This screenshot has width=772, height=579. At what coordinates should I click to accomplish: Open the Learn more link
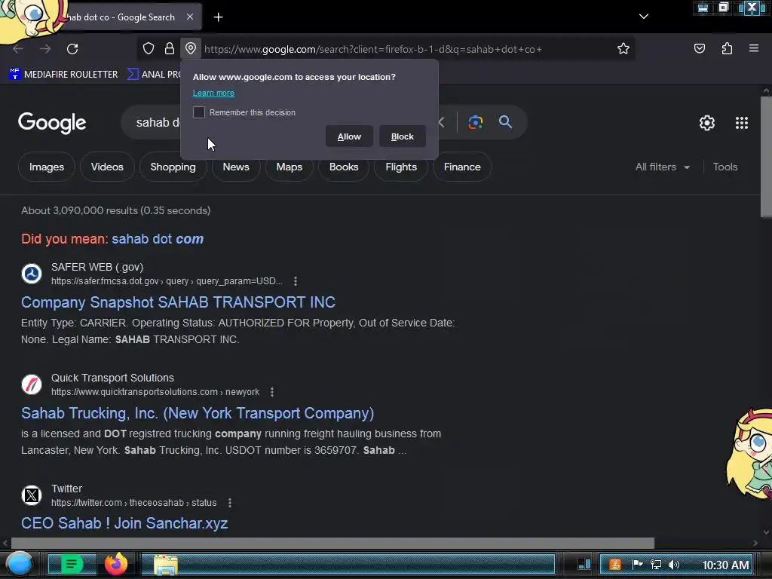point(213,93)
